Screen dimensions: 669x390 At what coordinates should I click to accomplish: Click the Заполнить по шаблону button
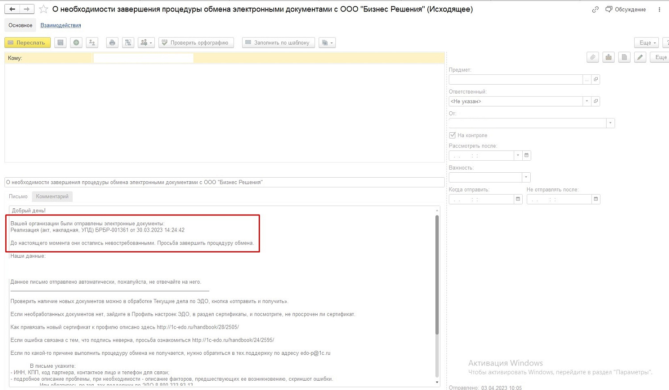278,43
